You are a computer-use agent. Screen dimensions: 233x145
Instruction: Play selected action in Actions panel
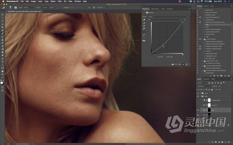[218, 76]
